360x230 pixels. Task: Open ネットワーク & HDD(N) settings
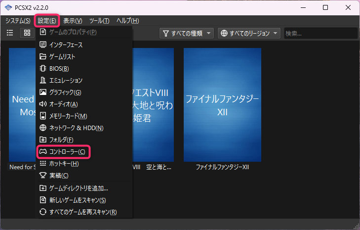[84, 128]
